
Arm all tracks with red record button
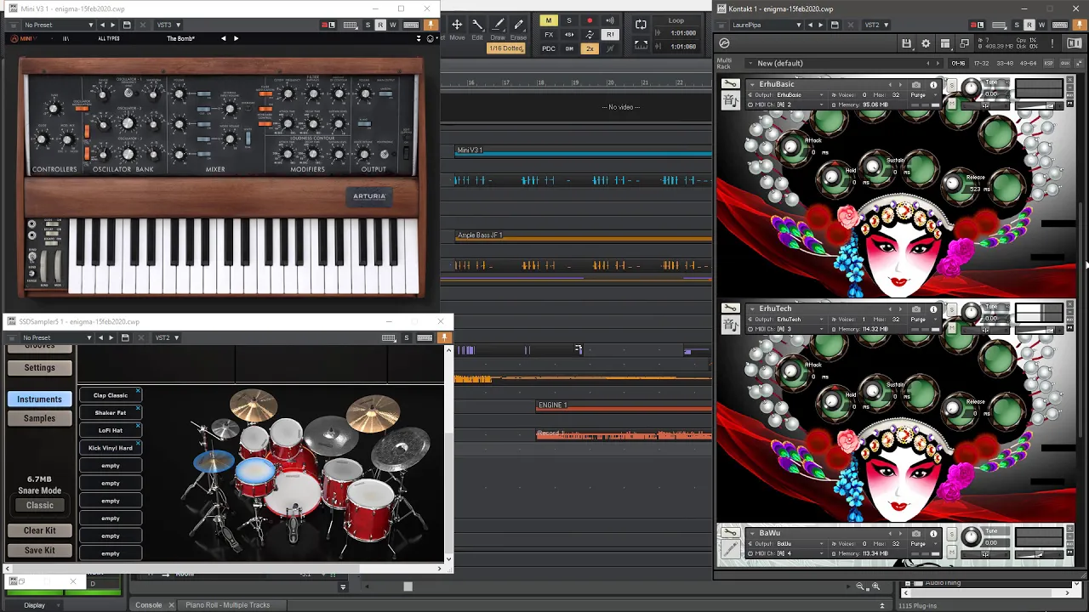[590, 20]
